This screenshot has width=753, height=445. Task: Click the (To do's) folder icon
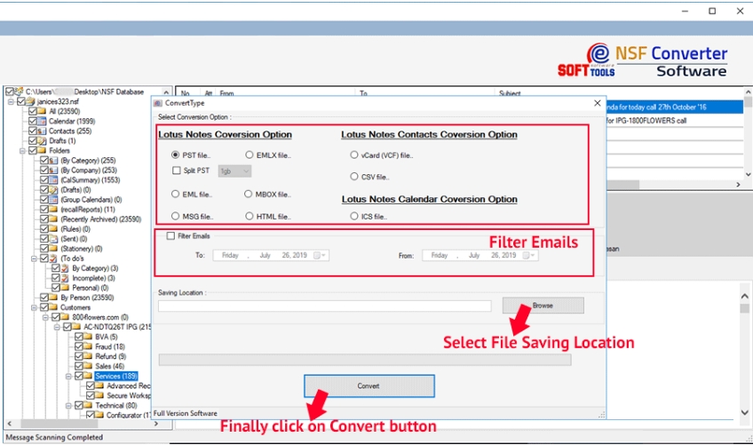(54, 258)
